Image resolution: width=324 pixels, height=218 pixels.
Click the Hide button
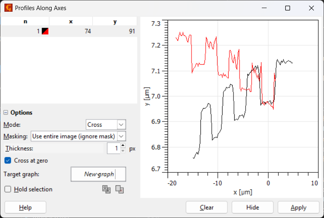tap(252, 208)
